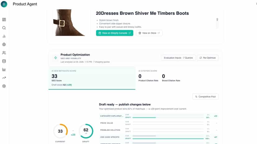Open the search icon in sidebar

click(x=4, y=28)
